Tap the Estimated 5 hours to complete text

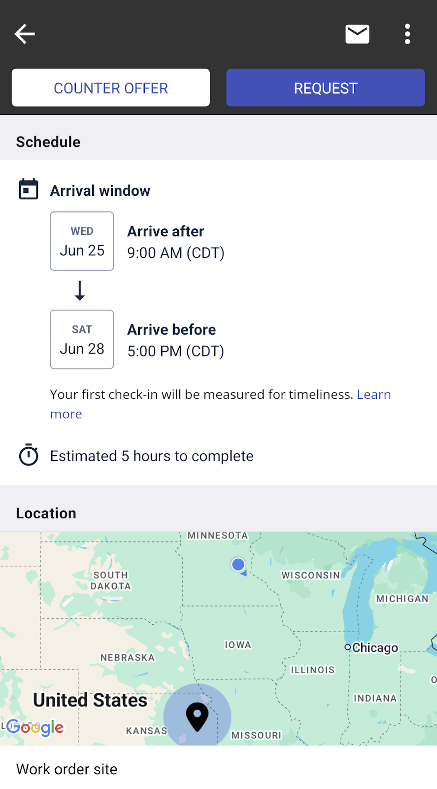click(152, 456)
